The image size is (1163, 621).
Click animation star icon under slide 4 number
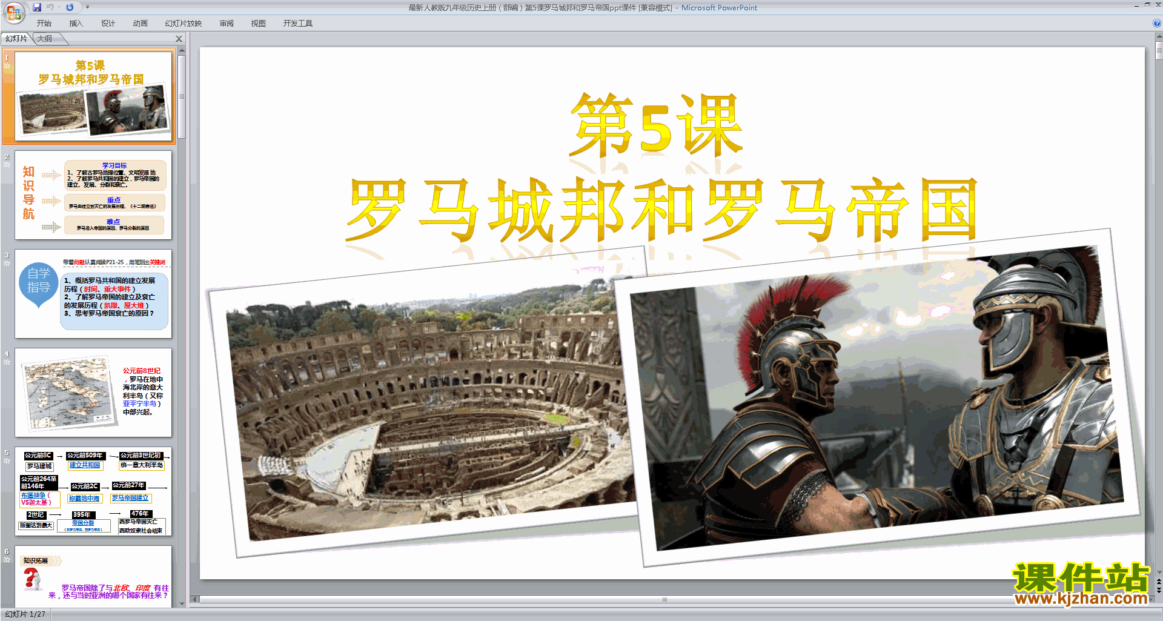[x=7, y=362]
